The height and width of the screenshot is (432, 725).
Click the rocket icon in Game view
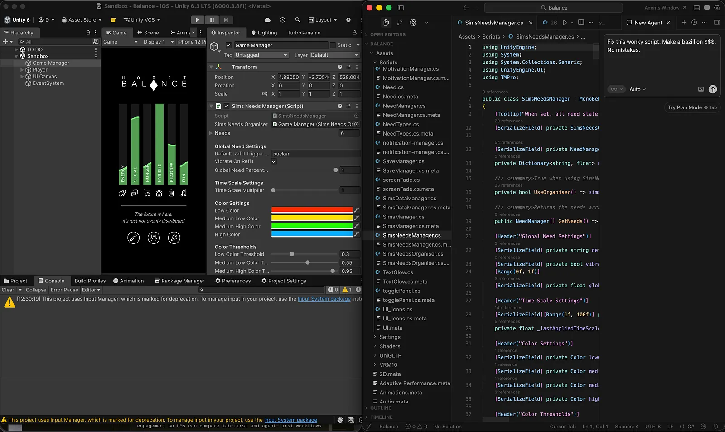point(122,193)
